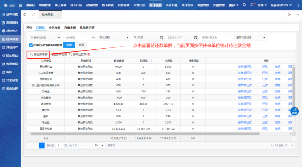Expand the 计费单位类型 dropdown
Image resolution: width=302 pixels, height=167 pixels.
pyautogui.click(x=46, y=38)
